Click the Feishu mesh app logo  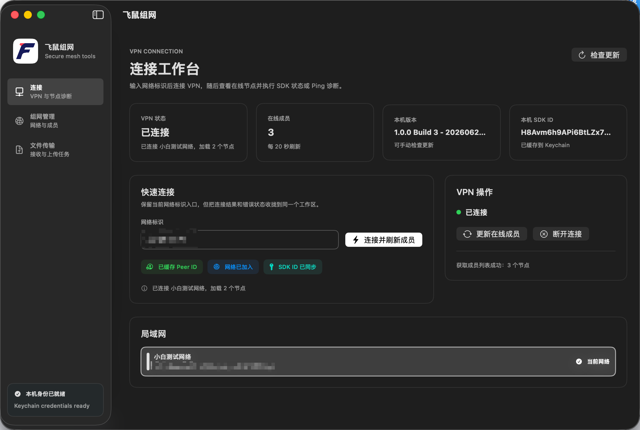point(26,51)
